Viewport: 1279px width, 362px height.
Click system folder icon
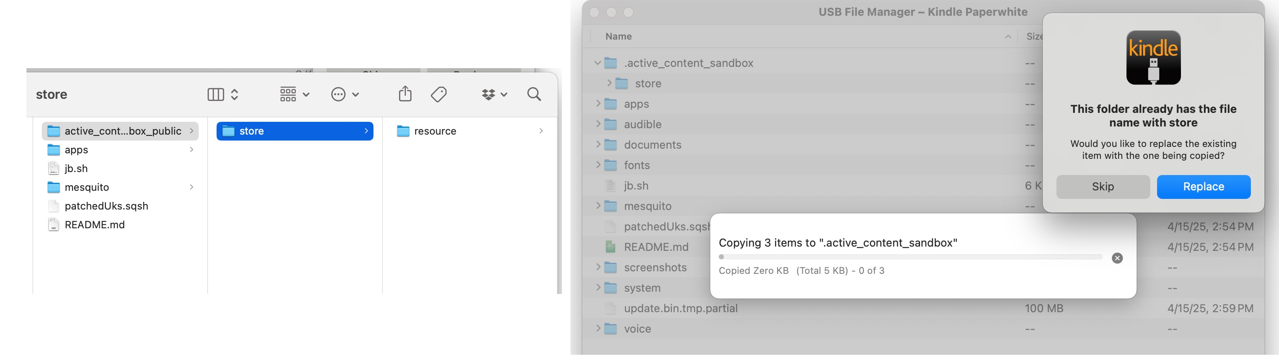(610, 287)
